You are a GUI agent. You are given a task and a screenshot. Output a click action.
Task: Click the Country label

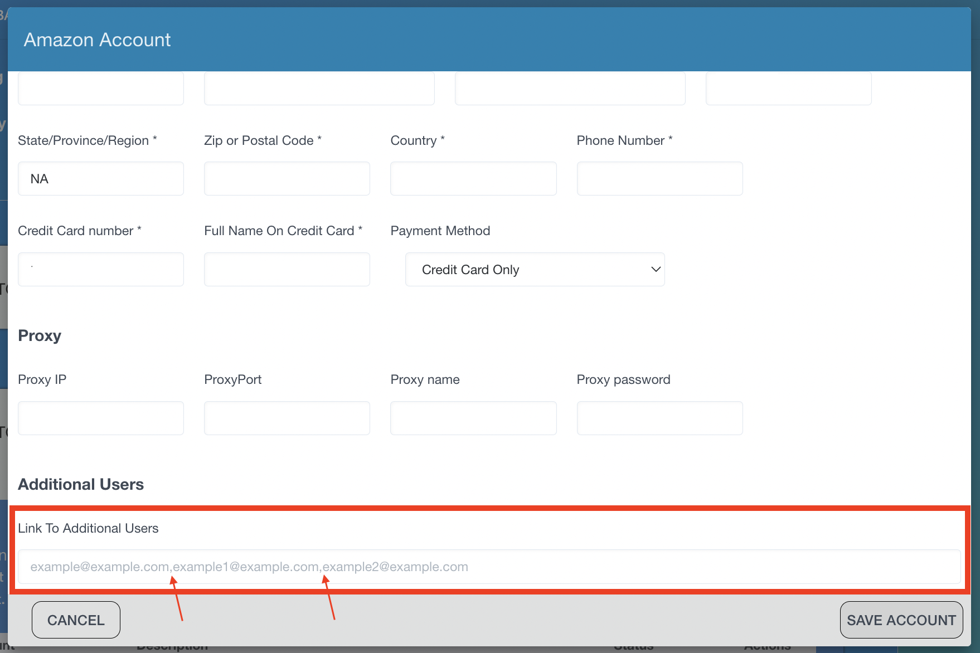[x=418, y=140]
